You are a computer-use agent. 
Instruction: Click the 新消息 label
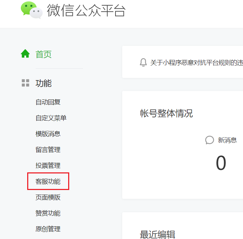coord(227,140)
